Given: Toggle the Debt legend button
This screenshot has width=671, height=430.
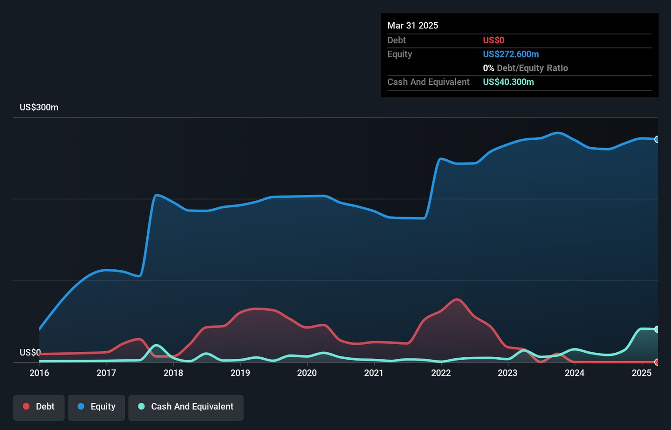Looking at the screenshot, I should coord(39,407).
